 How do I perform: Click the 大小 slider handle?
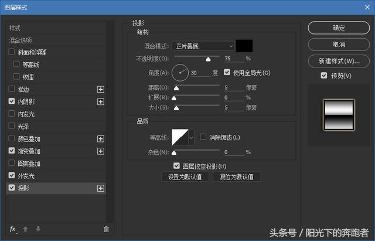176,108
